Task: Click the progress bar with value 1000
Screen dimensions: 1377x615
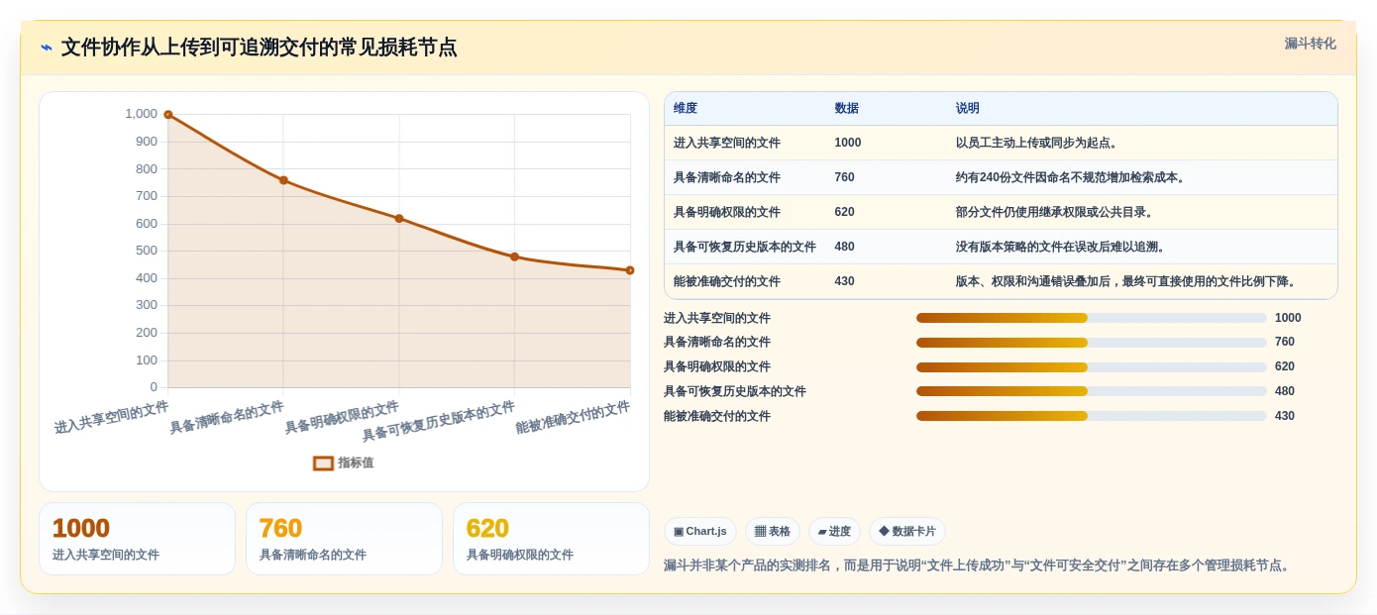Action: point(1092,318)
